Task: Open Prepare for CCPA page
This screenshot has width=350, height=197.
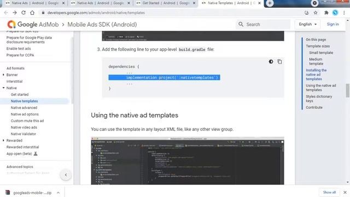Action: click(20, 55)
